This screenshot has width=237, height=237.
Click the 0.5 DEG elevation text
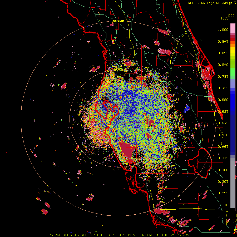(x=127, y=235)
